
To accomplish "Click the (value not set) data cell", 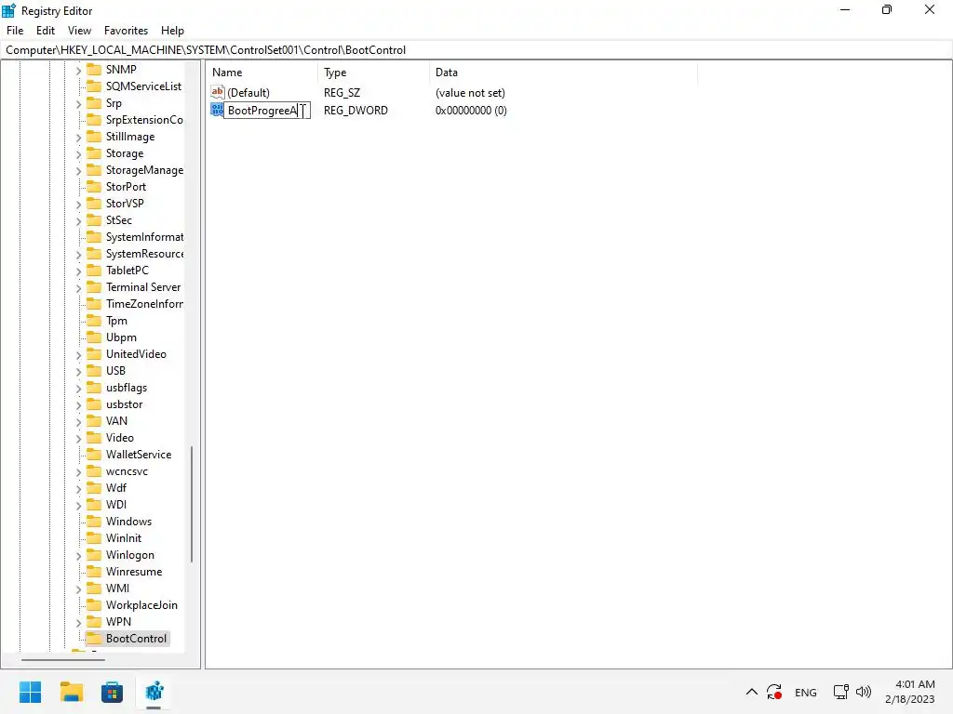I will click(470, 93).
